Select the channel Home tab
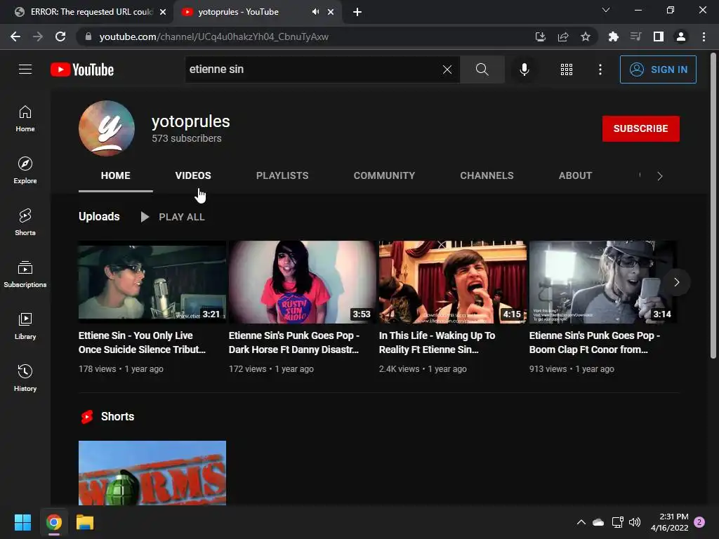Screen dimensions: 719x539 (116, 175)
